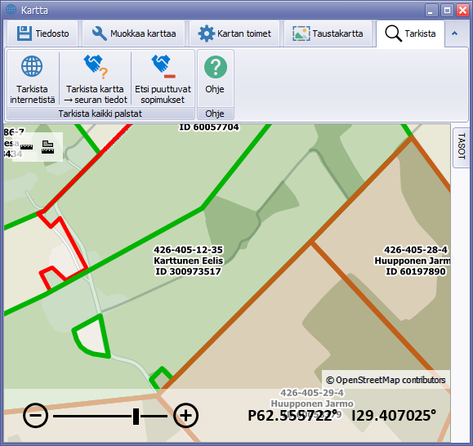
Task: Click parcel label 426-405-28-4 Huupponen
Action: (413, 261)
